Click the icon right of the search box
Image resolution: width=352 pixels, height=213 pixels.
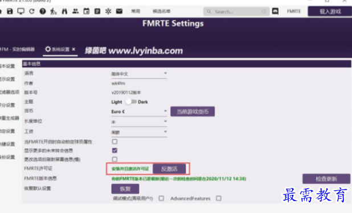click(x=275, y=11)
